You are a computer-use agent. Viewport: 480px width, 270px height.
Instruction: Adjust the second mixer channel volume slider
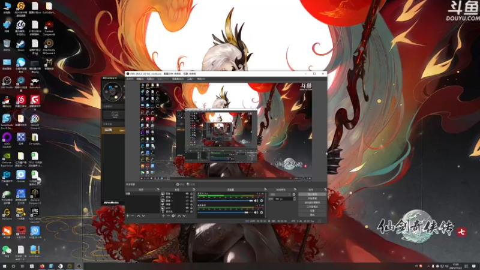coord(226,212)
